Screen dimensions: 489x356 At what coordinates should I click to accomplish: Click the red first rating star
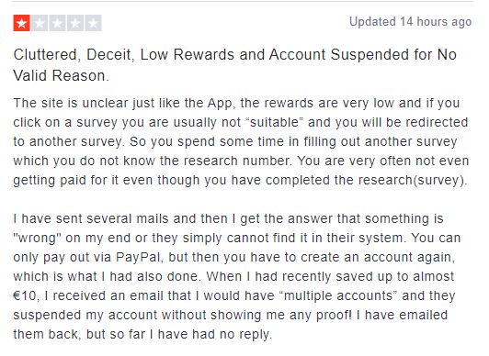point(21,23)
